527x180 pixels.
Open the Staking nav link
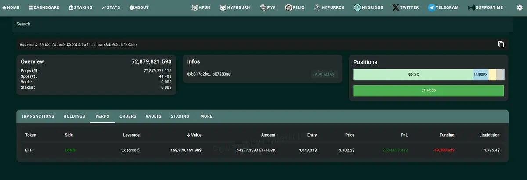click(x=81, y=7)
